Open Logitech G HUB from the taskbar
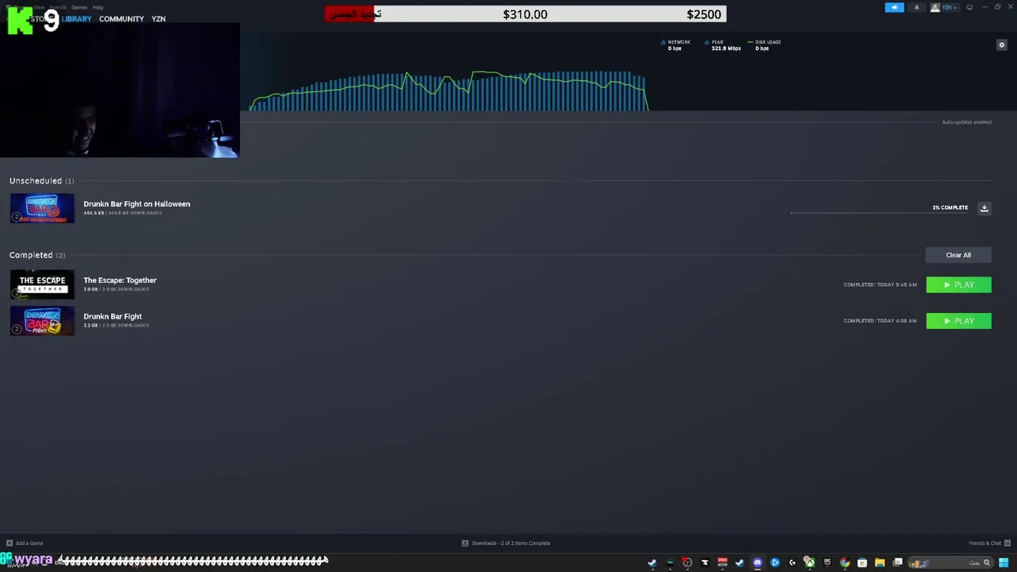 (792, 562)
